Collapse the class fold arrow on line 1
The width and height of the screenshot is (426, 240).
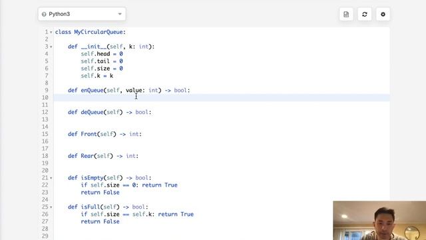pos(51,33)
